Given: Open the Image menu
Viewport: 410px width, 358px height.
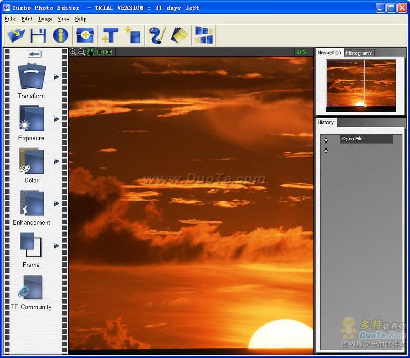Looking at the screenshot, I should click(45, 19).
